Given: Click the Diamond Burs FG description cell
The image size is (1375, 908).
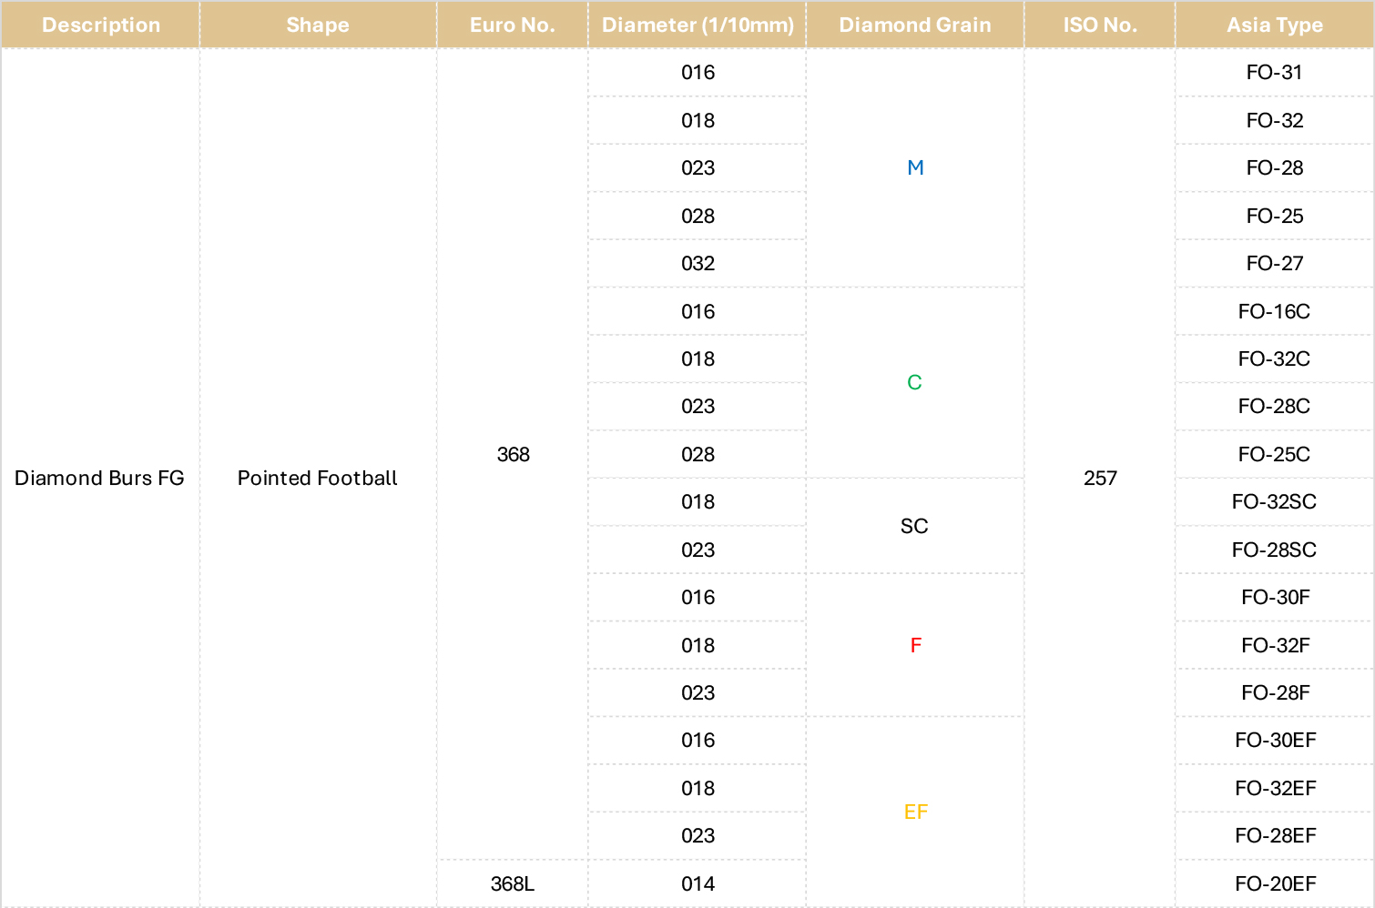Looking at the screenshot, I should [x=100, y=478].
